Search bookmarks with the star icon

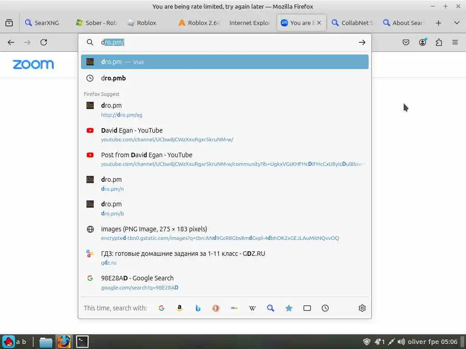pyautogui.click(x=289, y=308)
